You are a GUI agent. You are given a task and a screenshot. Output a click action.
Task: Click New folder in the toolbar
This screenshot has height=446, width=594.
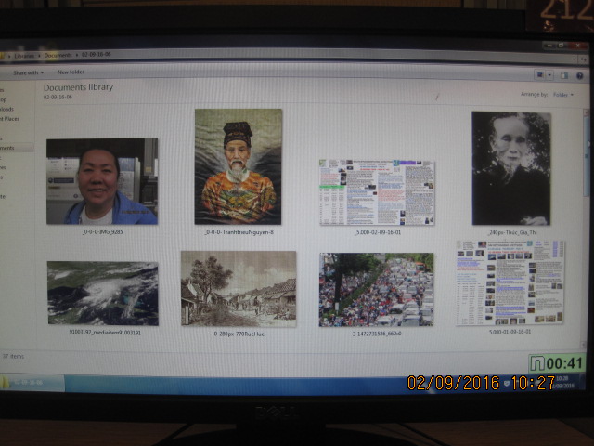(x=71, y=72)
